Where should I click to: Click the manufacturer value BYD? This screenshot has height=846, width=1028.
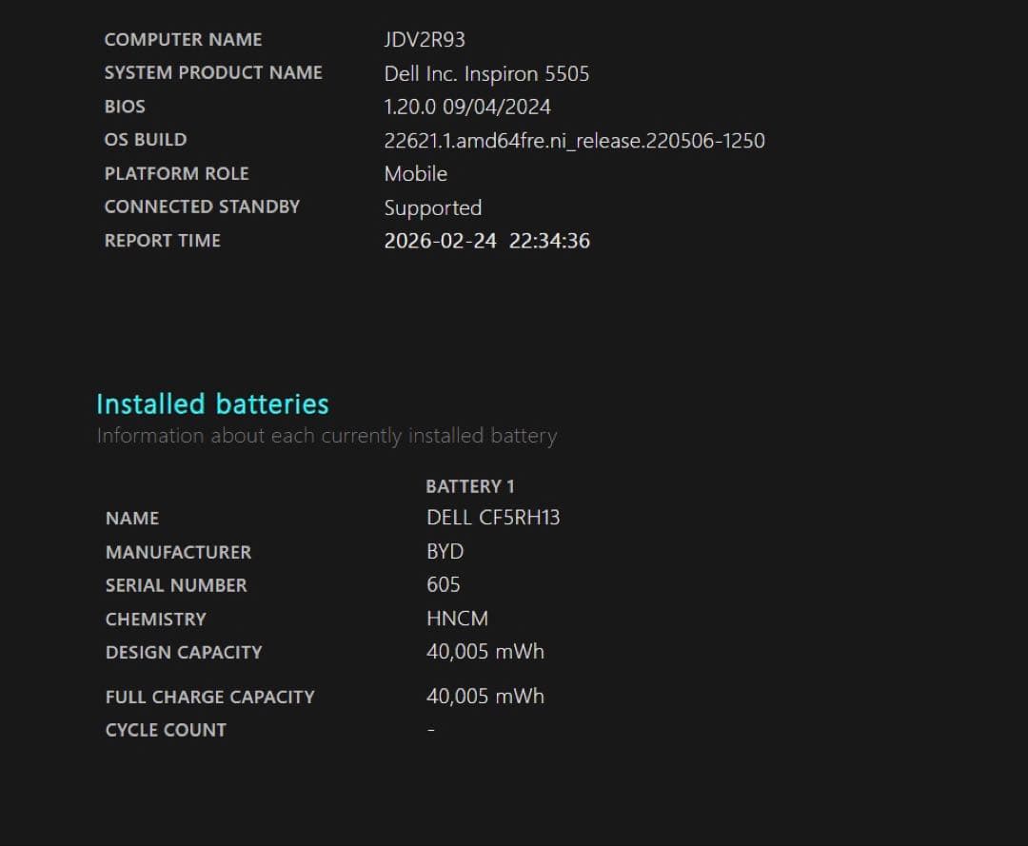pyautogui.click(x=445, y=552)
